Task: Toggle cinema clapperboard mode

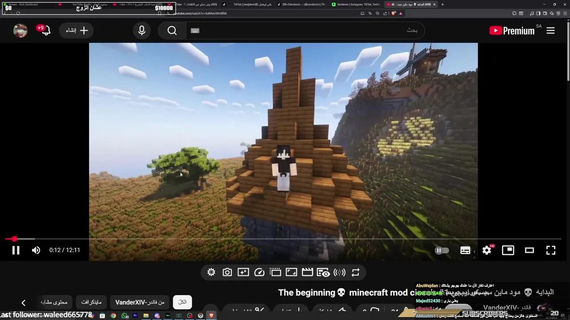Action: click(307, 272)
